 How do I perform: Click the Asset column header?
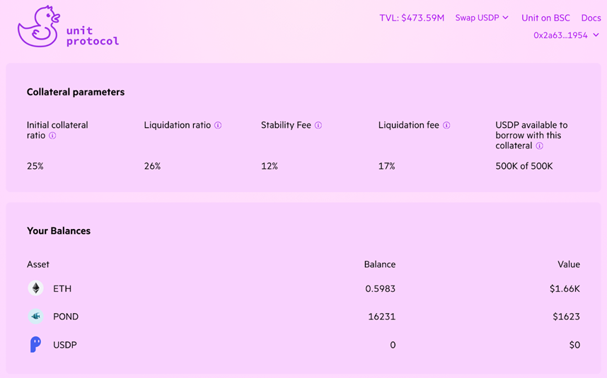[38, 264]
